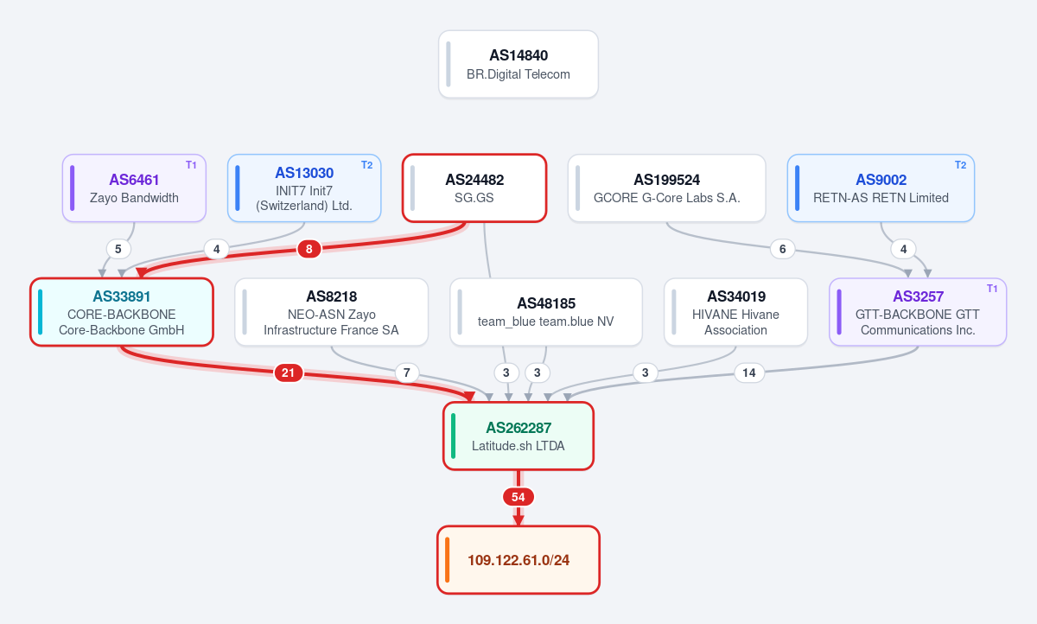
Task: Click the T1 badge on AS6461
Action: [191, 165]
